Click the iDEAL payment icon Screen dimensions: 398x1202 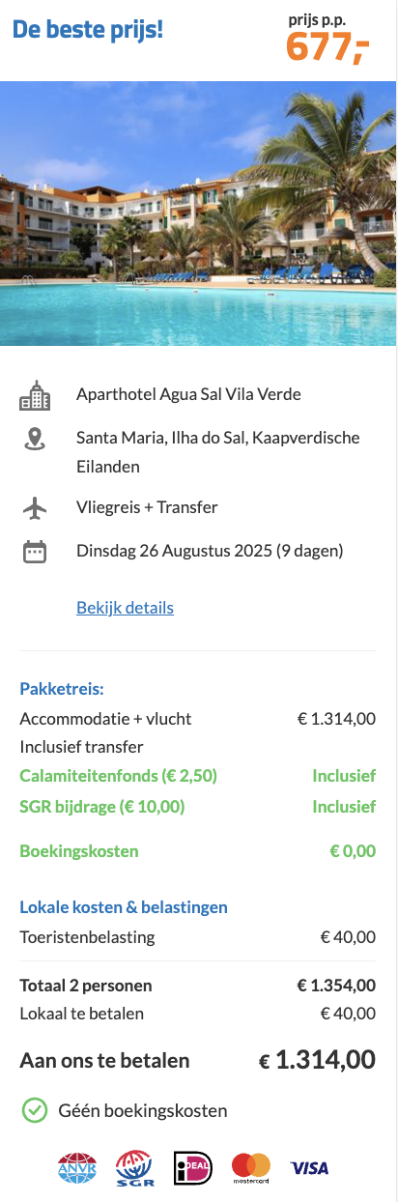click(193, 1167)
